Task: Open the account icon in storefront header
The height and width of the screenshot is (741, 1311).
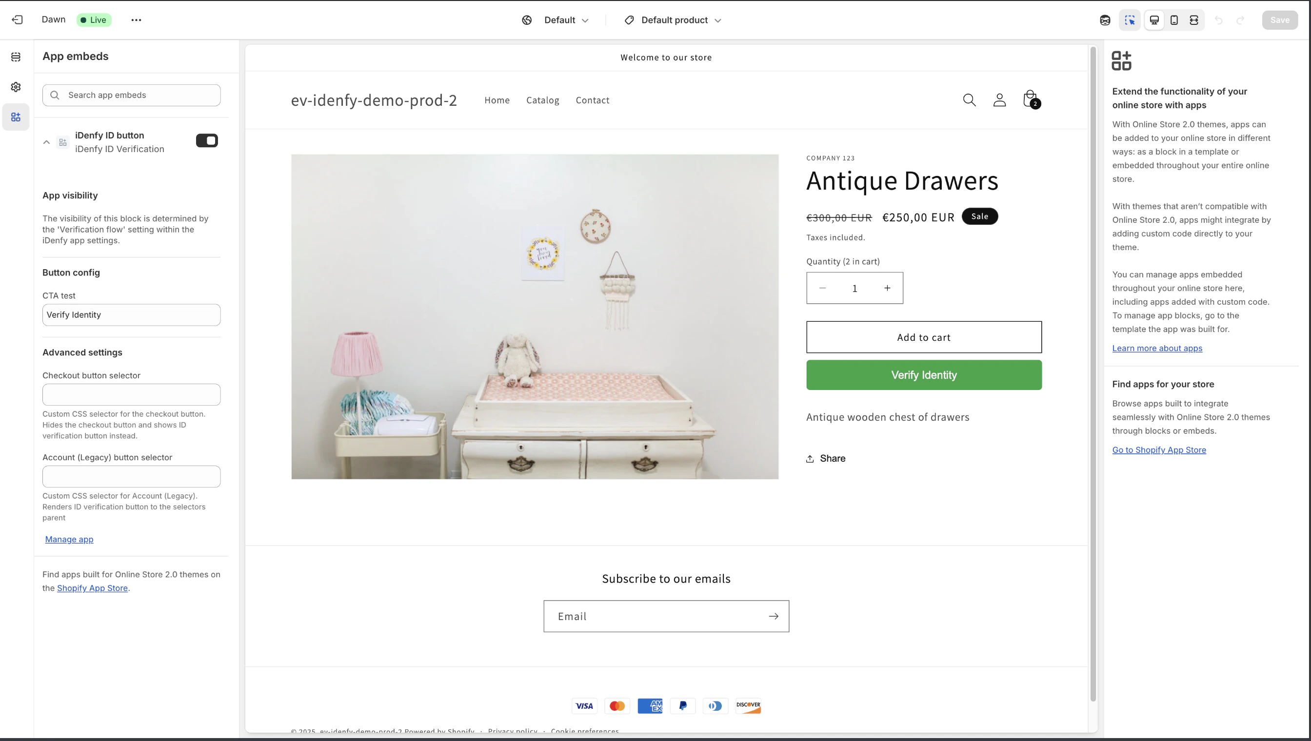Action: click(x=999, y=100)
